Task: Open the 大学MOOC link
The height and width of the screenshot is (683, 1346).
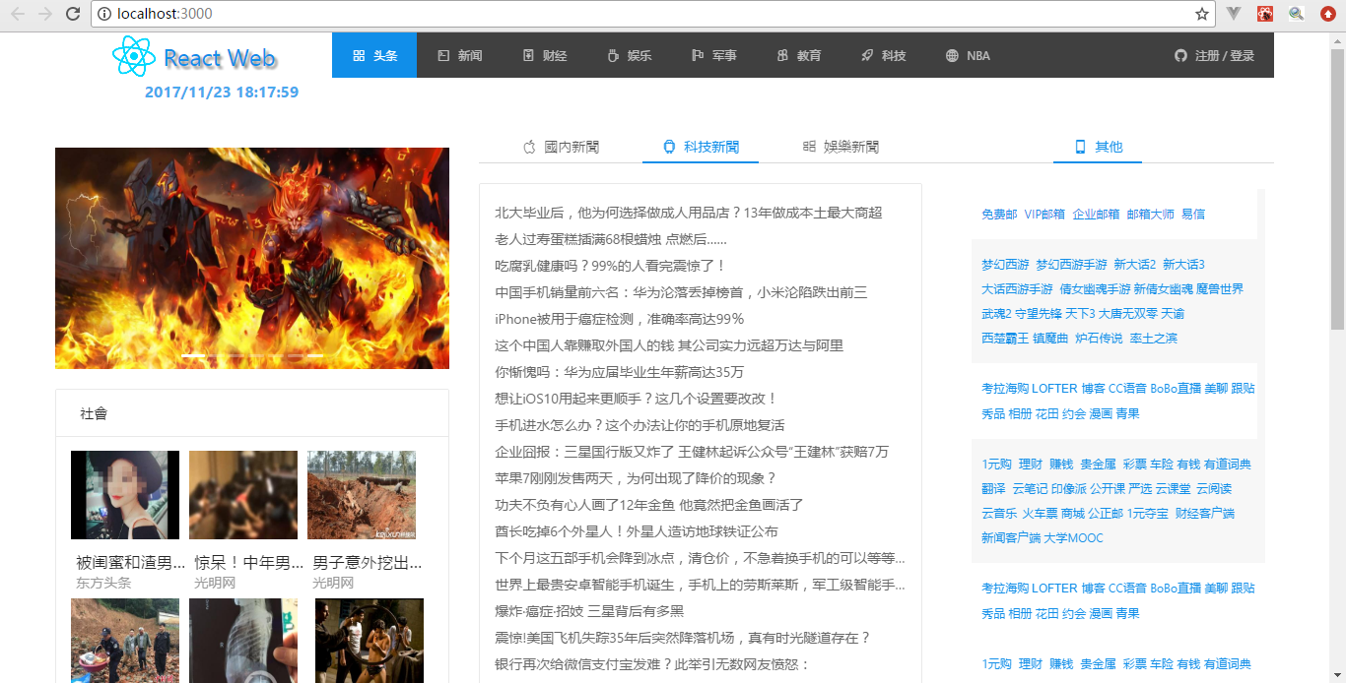Action: tap(1074, 538)
